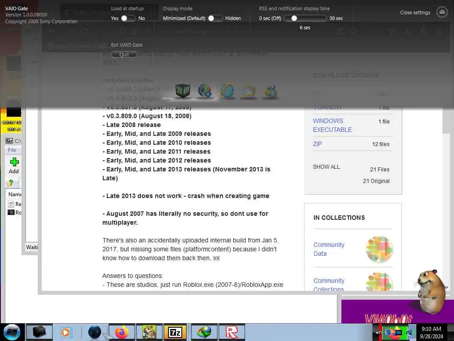Click the Community Collections thumbnail image
Screen dimensions: 454x341
tap(380, 282)
